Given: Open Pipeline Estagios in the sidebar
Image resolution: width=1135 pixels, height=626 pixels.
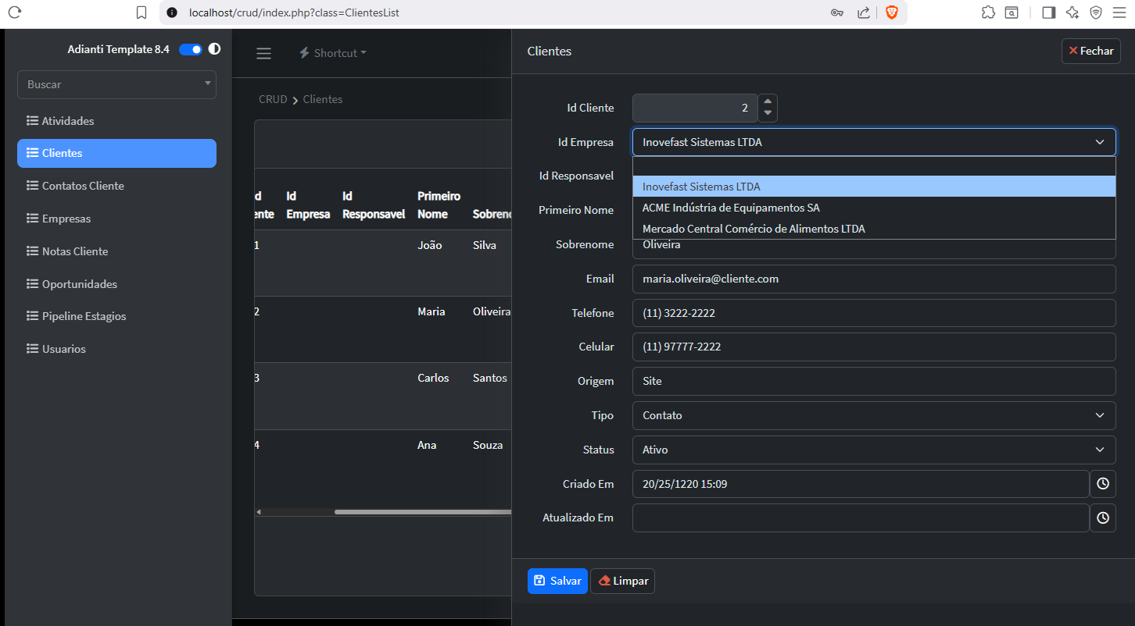Looking at the screenshot, I should point(116,316).
